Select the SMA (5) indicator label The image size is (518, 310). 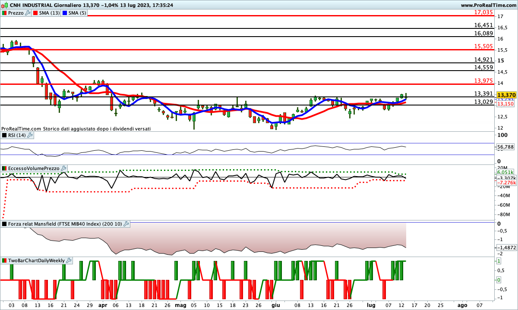[78, 13]
